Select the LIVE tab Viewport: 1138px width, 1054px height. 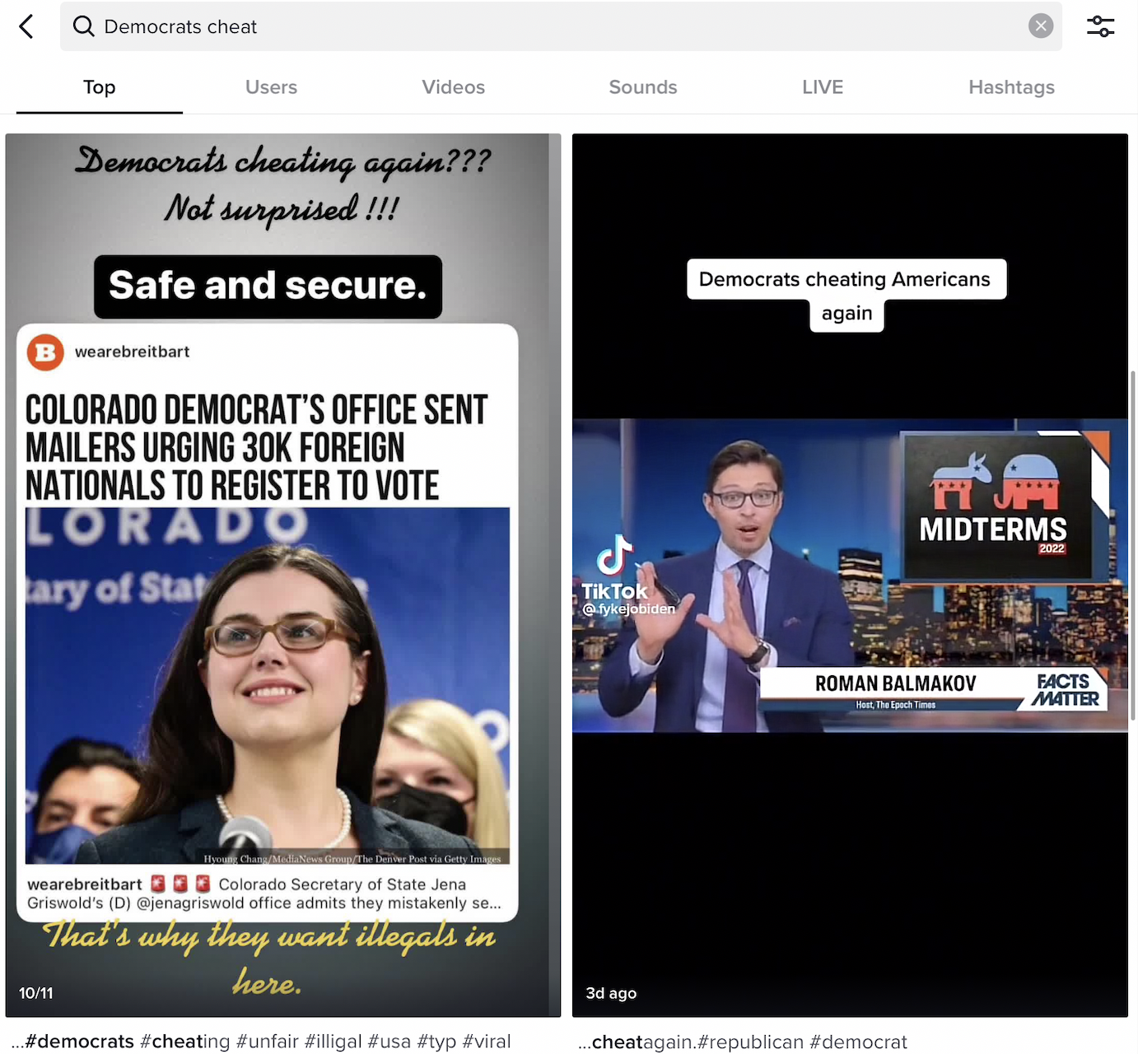822,87
